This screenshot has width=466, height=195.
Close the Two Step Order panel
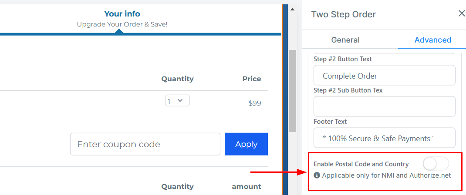[x=462, y=14]
